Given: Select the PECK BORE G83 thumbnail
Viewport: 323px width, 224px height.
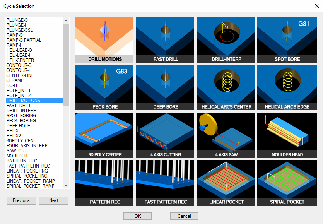Looking at the screenshot, I should coord(104,87).
